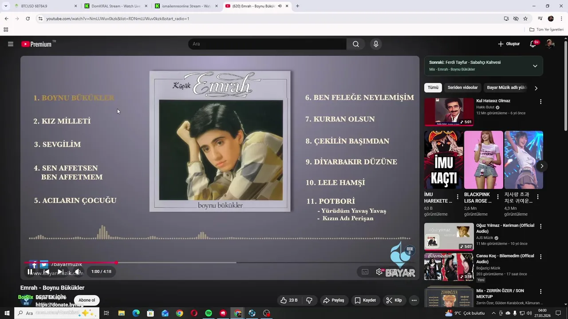Viewport: 568px width, 319px height.
Task: Toggle subtitles in the player
Action: pyautogui.click(x=365, y=272)
